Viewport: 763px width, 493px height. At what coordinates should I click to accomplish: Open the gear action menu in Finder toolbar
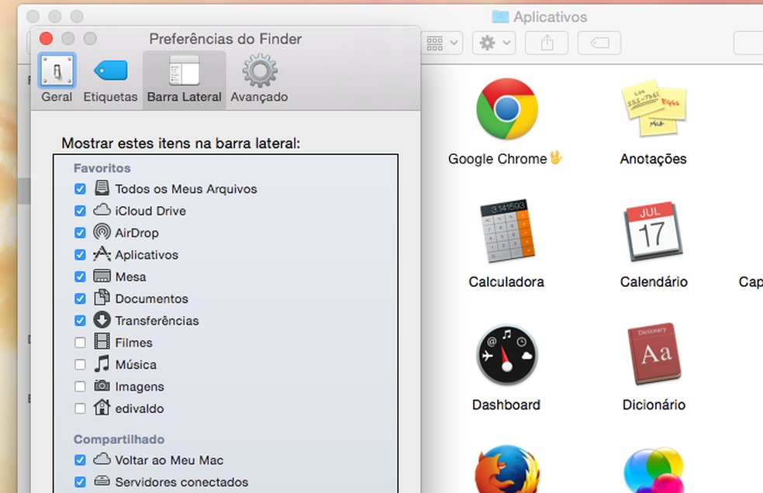coord(494,43)
